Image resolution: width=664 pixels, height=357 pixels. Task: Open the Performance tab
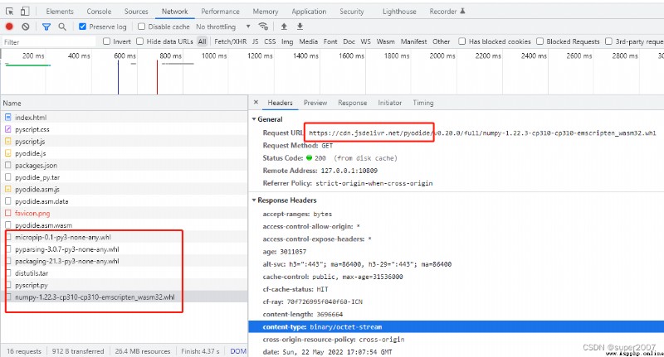click(x=220, y=12)
